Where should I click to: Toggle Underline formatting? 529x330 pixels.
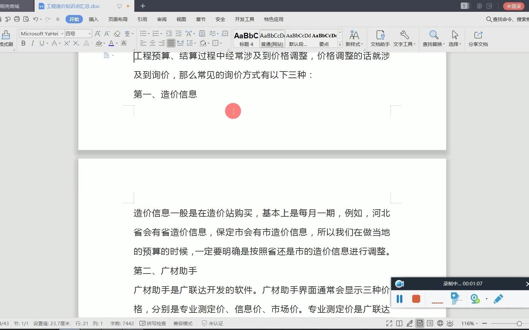click(x=42, y=43)
